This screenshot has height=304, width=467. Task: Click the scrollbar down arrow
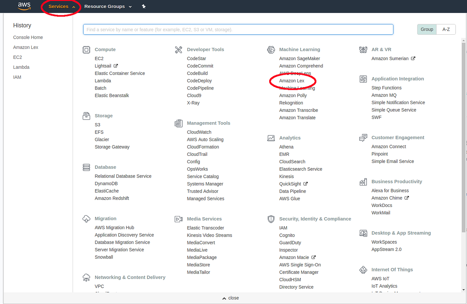464,290
